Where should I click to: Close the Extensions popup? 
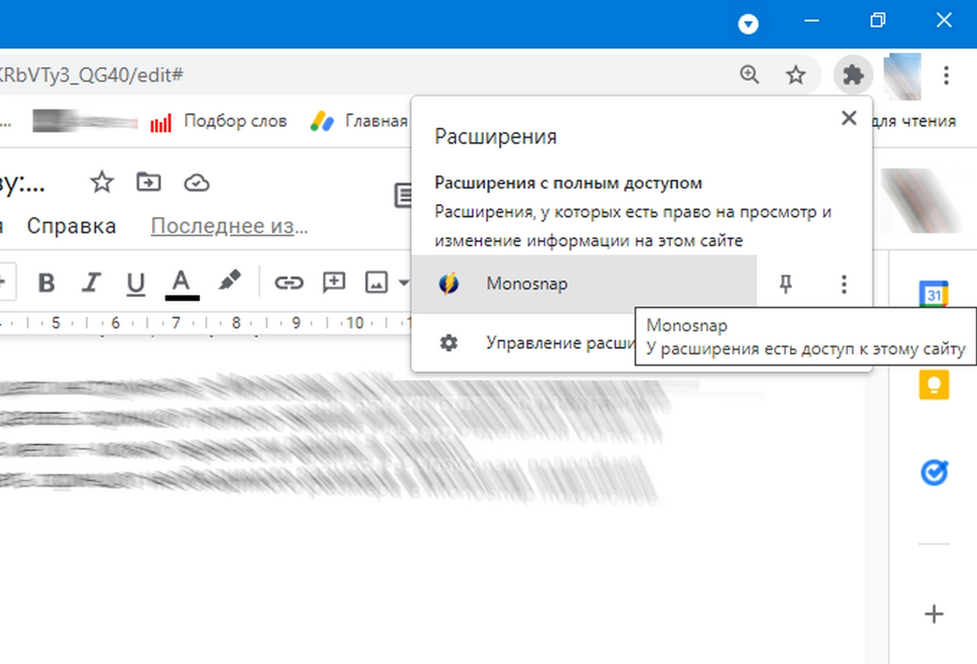(849, 118)
